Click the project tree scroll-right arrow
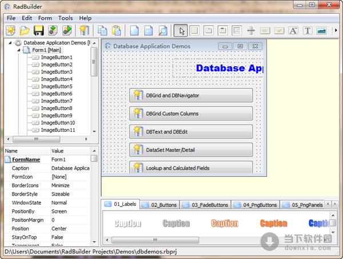This screenshot has width=343, height=259. pyautogui.click(x=86, y=139)
